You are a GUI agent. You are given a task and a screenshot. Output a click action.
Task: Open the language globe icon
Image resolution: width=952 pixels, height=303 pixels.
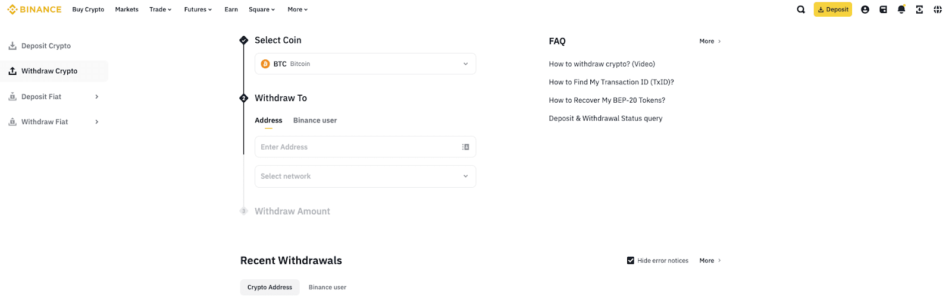[x=938, y=10]
